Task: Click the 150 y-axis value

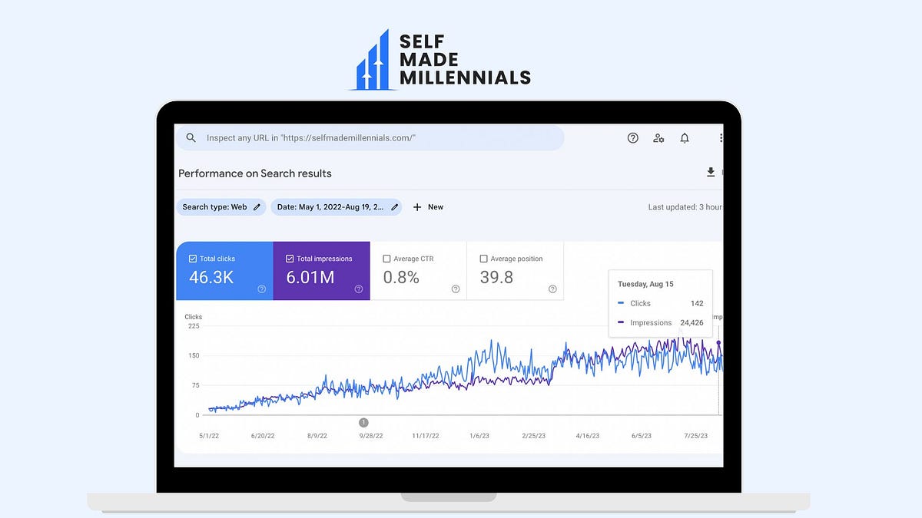Action: tap(193, 356)
